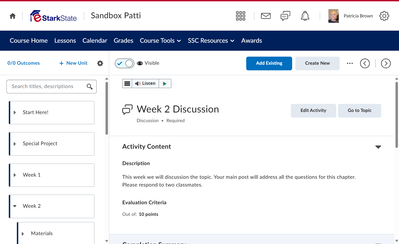
Task: Select the Materials lesson title
Action: [x=42, y=234]
